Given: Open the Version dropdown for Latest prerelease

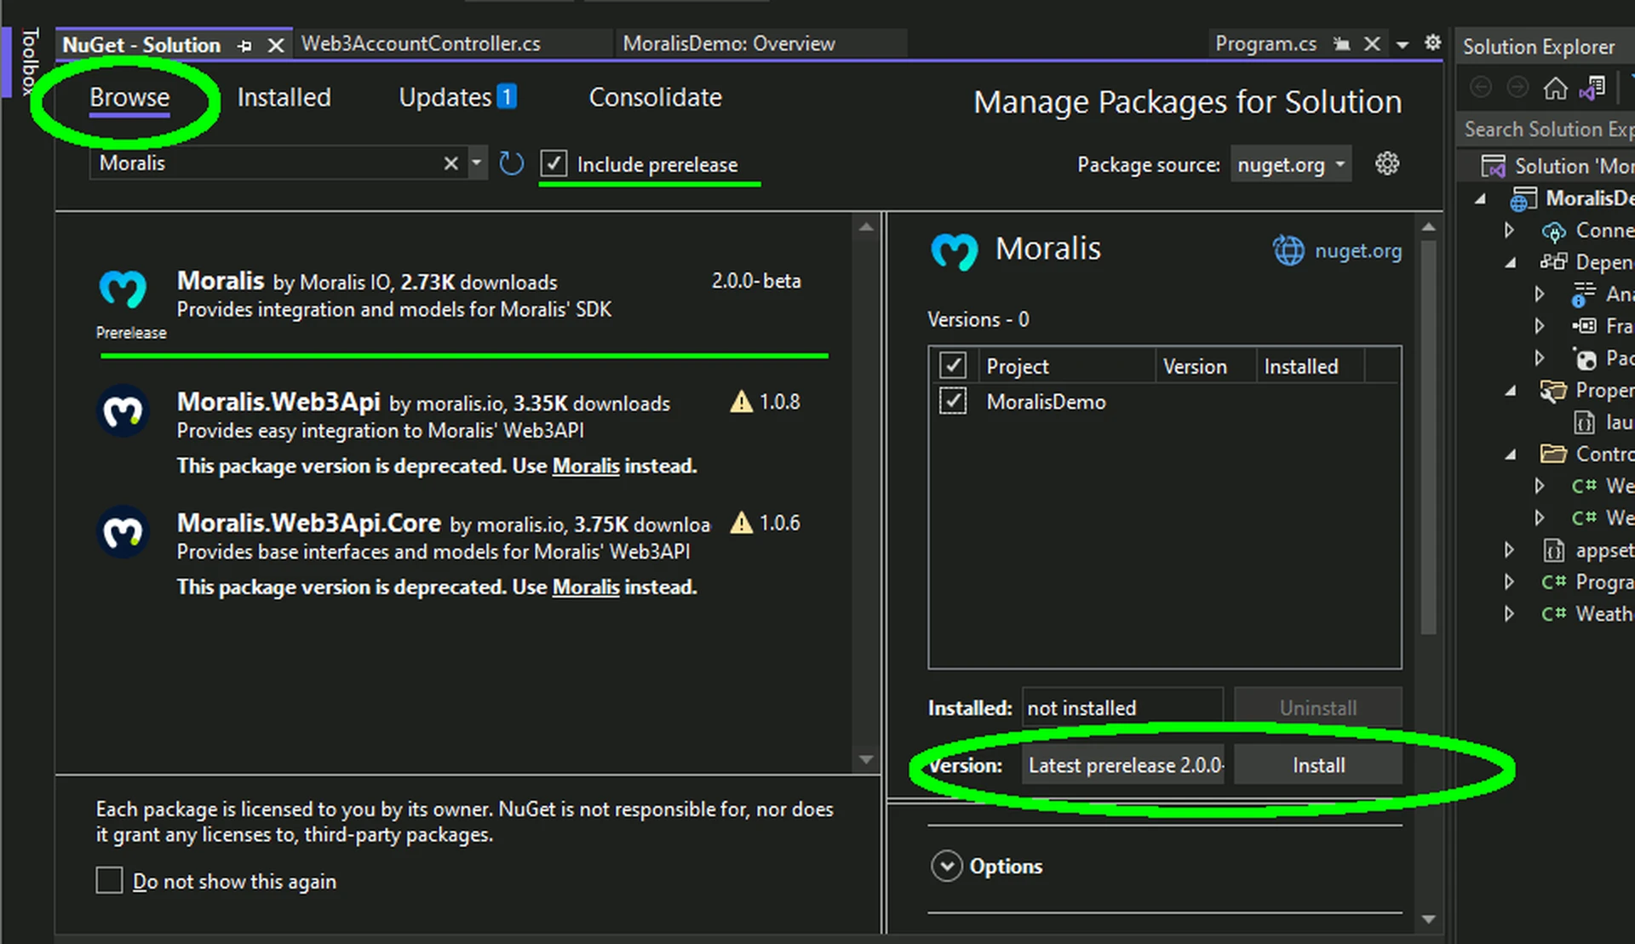Looking at the screenshot, I should pyautogui.click(x=1124, y=765).
